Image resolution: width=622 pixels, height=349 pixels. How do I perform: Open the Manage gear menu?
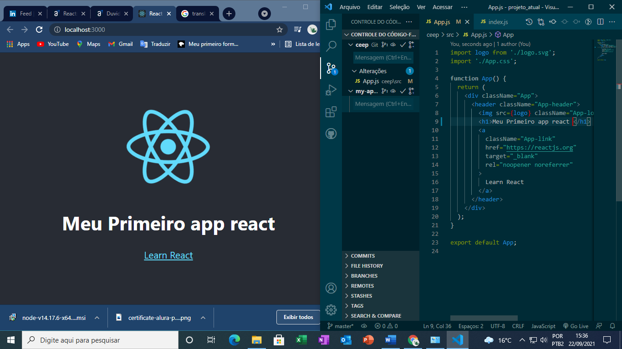tap(331, 310)
